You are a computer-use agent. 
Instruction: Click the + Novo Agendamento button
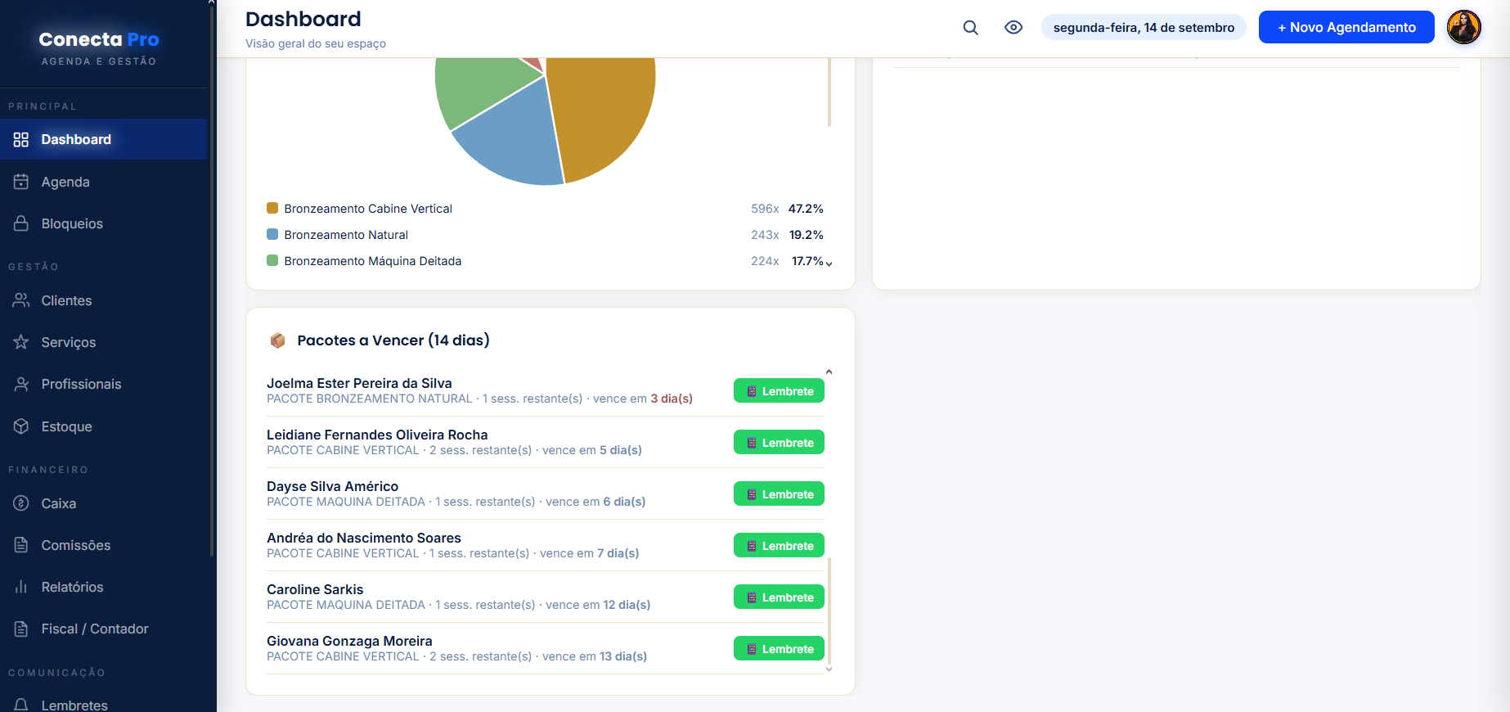[x=1346, y=27]
